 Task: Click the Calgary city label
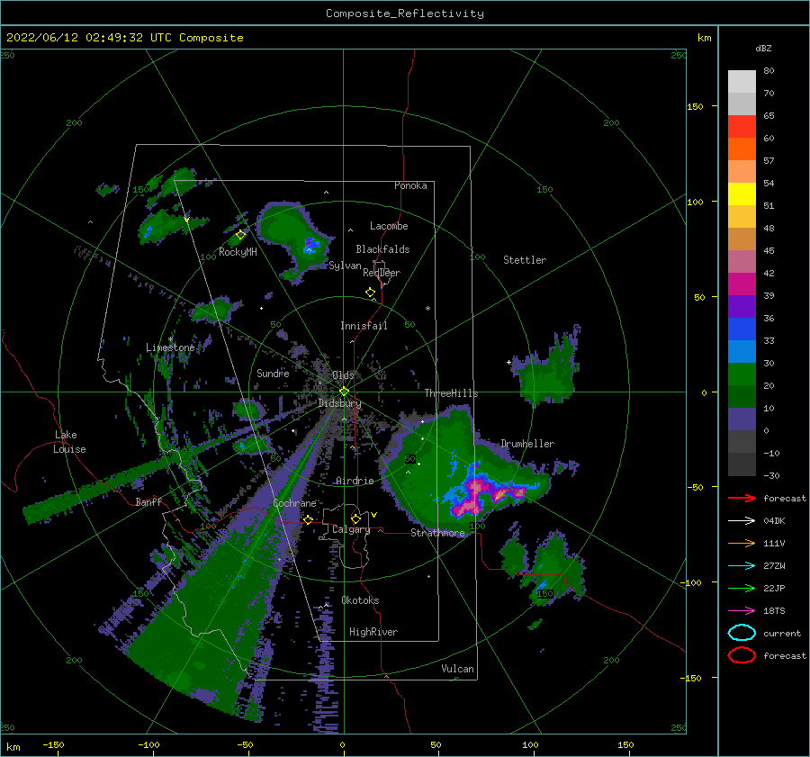point(351,529)
